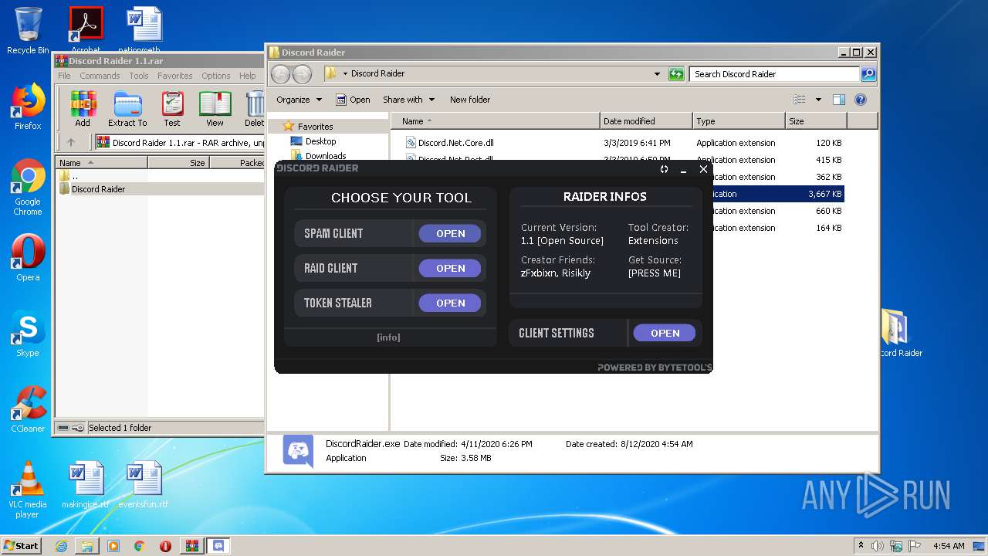Go up one folder level in WinRAR
This screenshot has height=556, width=988.
[71, 142]
